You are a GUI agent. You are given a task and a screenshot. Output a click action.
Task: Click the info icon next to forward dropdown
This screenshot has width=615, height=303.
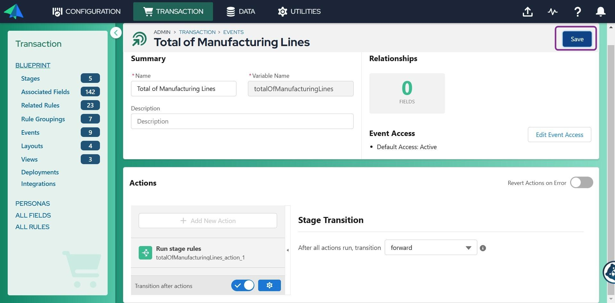[483, 248]
